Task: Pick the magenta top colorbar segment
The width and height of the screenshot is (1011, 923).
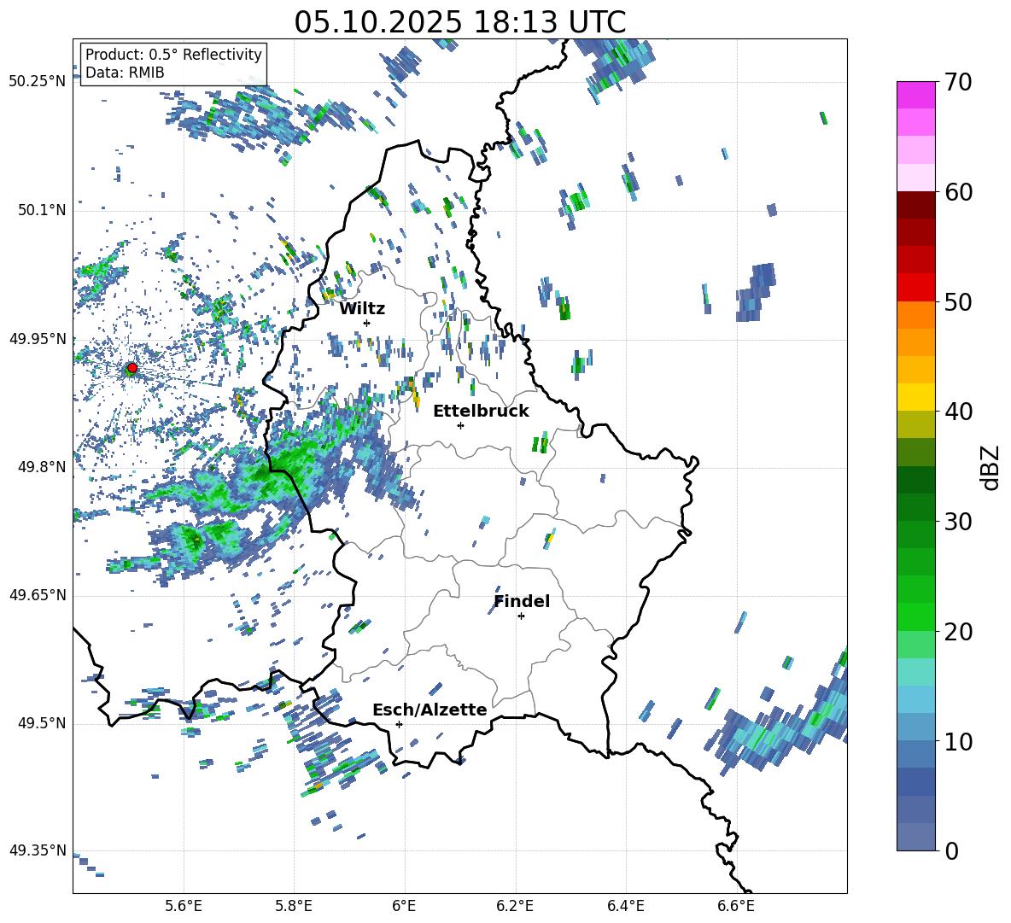Action: click(x=916, y=95)
